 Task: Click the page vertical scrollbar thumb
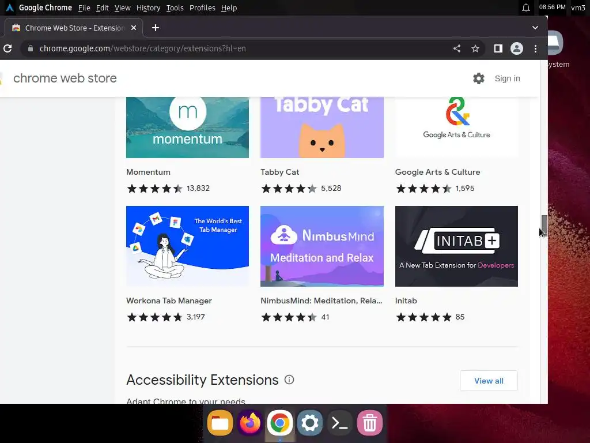point(544,226)
